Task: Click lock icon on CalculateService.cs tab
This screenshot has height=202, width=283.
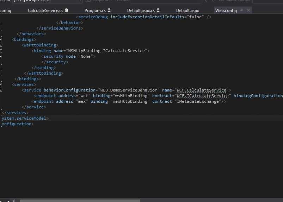Action: click(66, 10)
